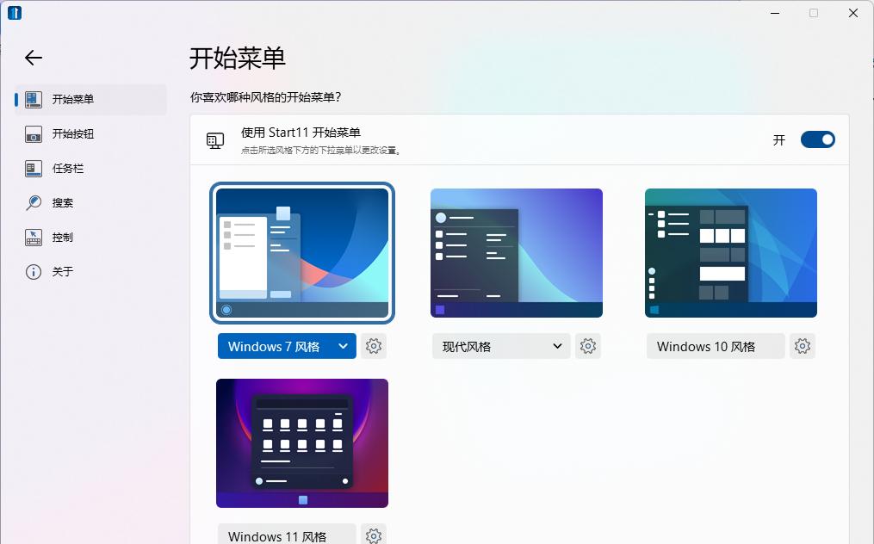Open settings gear for 现代风格

pos(588,346)
